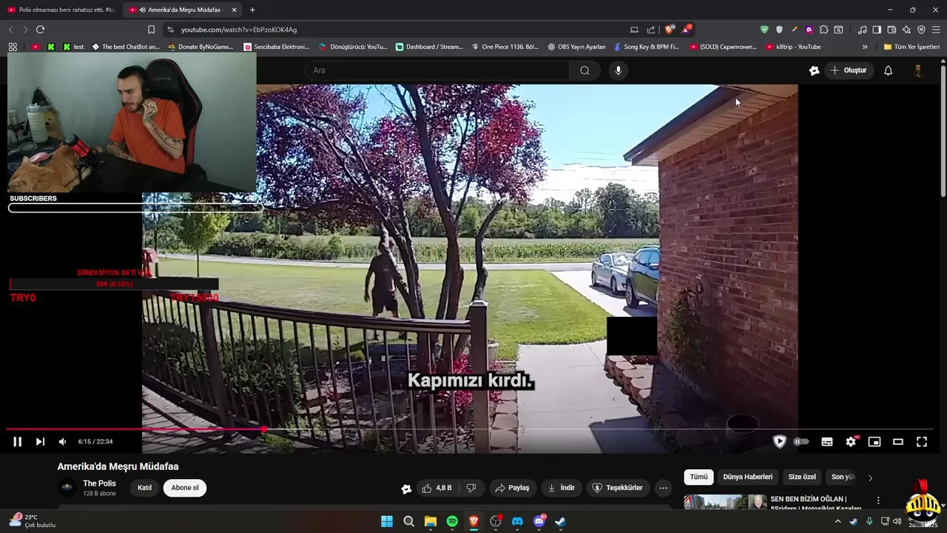
Task: Show hidden system tray icons
Action: click(838, 521)
